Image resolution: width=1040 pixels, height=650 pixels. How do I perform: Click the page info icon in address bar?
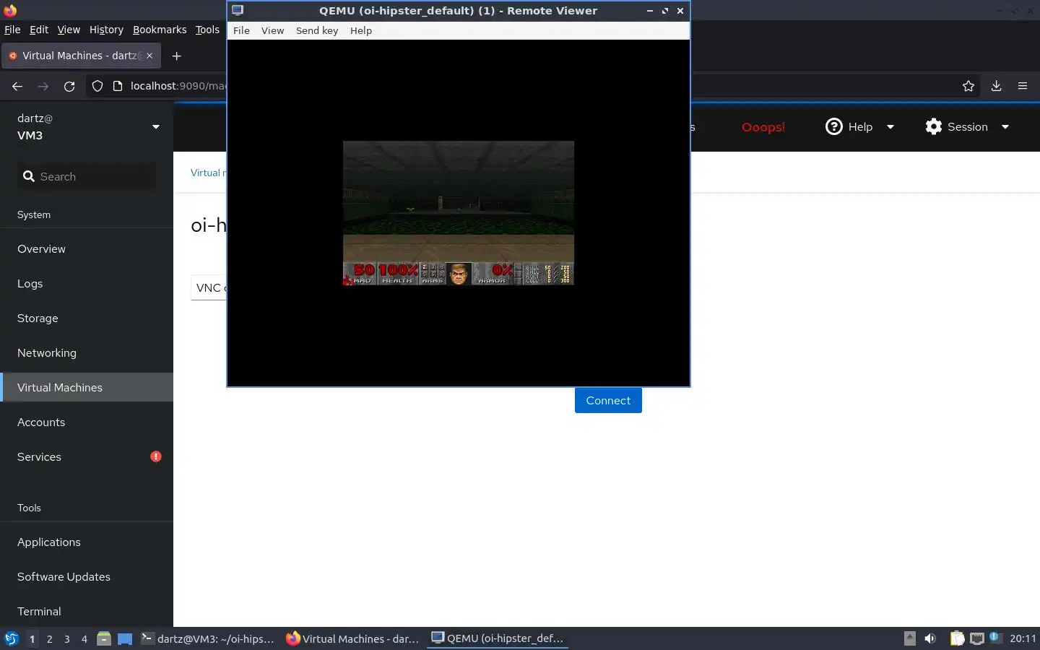[118, 86]
